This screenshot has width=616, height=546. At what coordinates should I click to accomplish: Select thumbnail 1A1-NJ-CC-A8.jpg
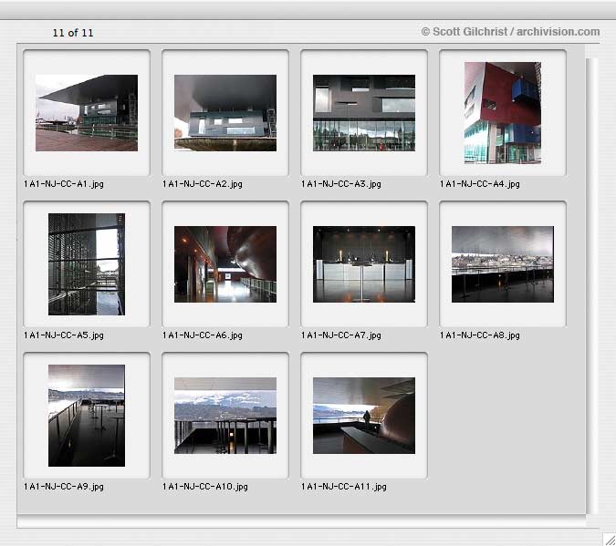(x=503, y=264)
